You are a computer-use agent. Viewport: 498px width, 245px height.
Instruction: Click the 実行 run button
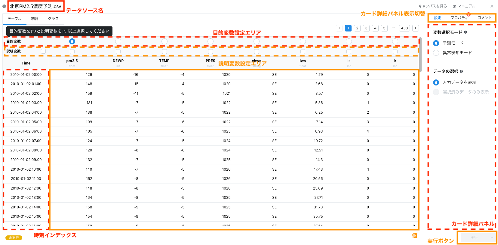[x=474, y=238]
